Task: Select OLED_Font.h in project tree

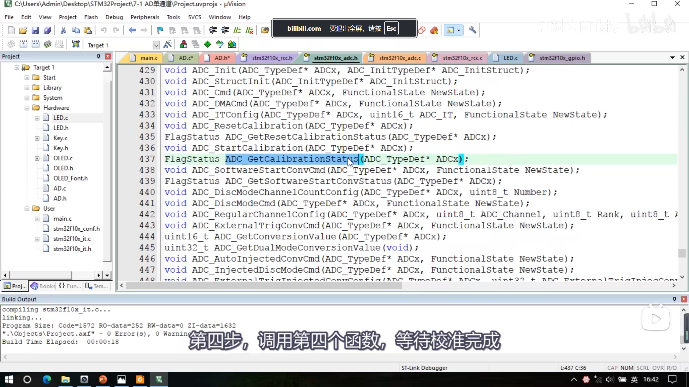Action: pyautogui.click(x=70, y=178)
